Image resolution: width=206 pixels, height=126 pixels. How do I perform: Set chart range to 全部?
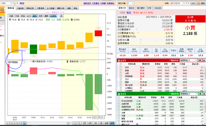pos(106,123)
